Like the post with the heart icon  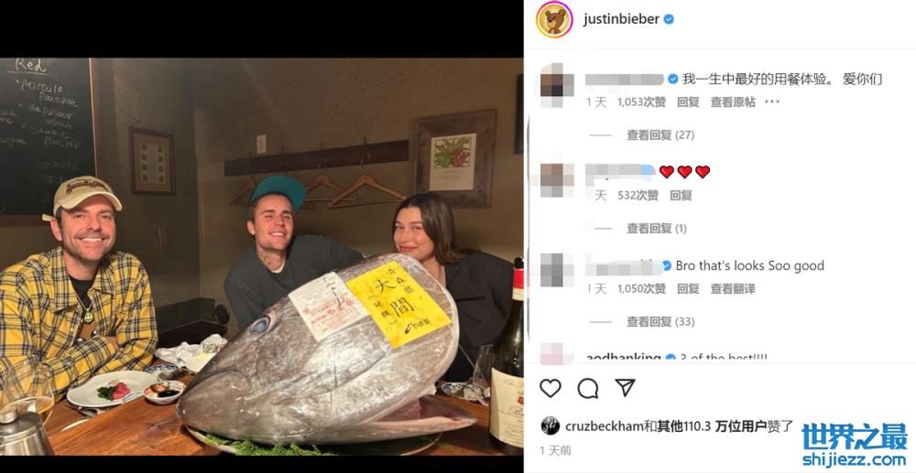coord(551,388)
